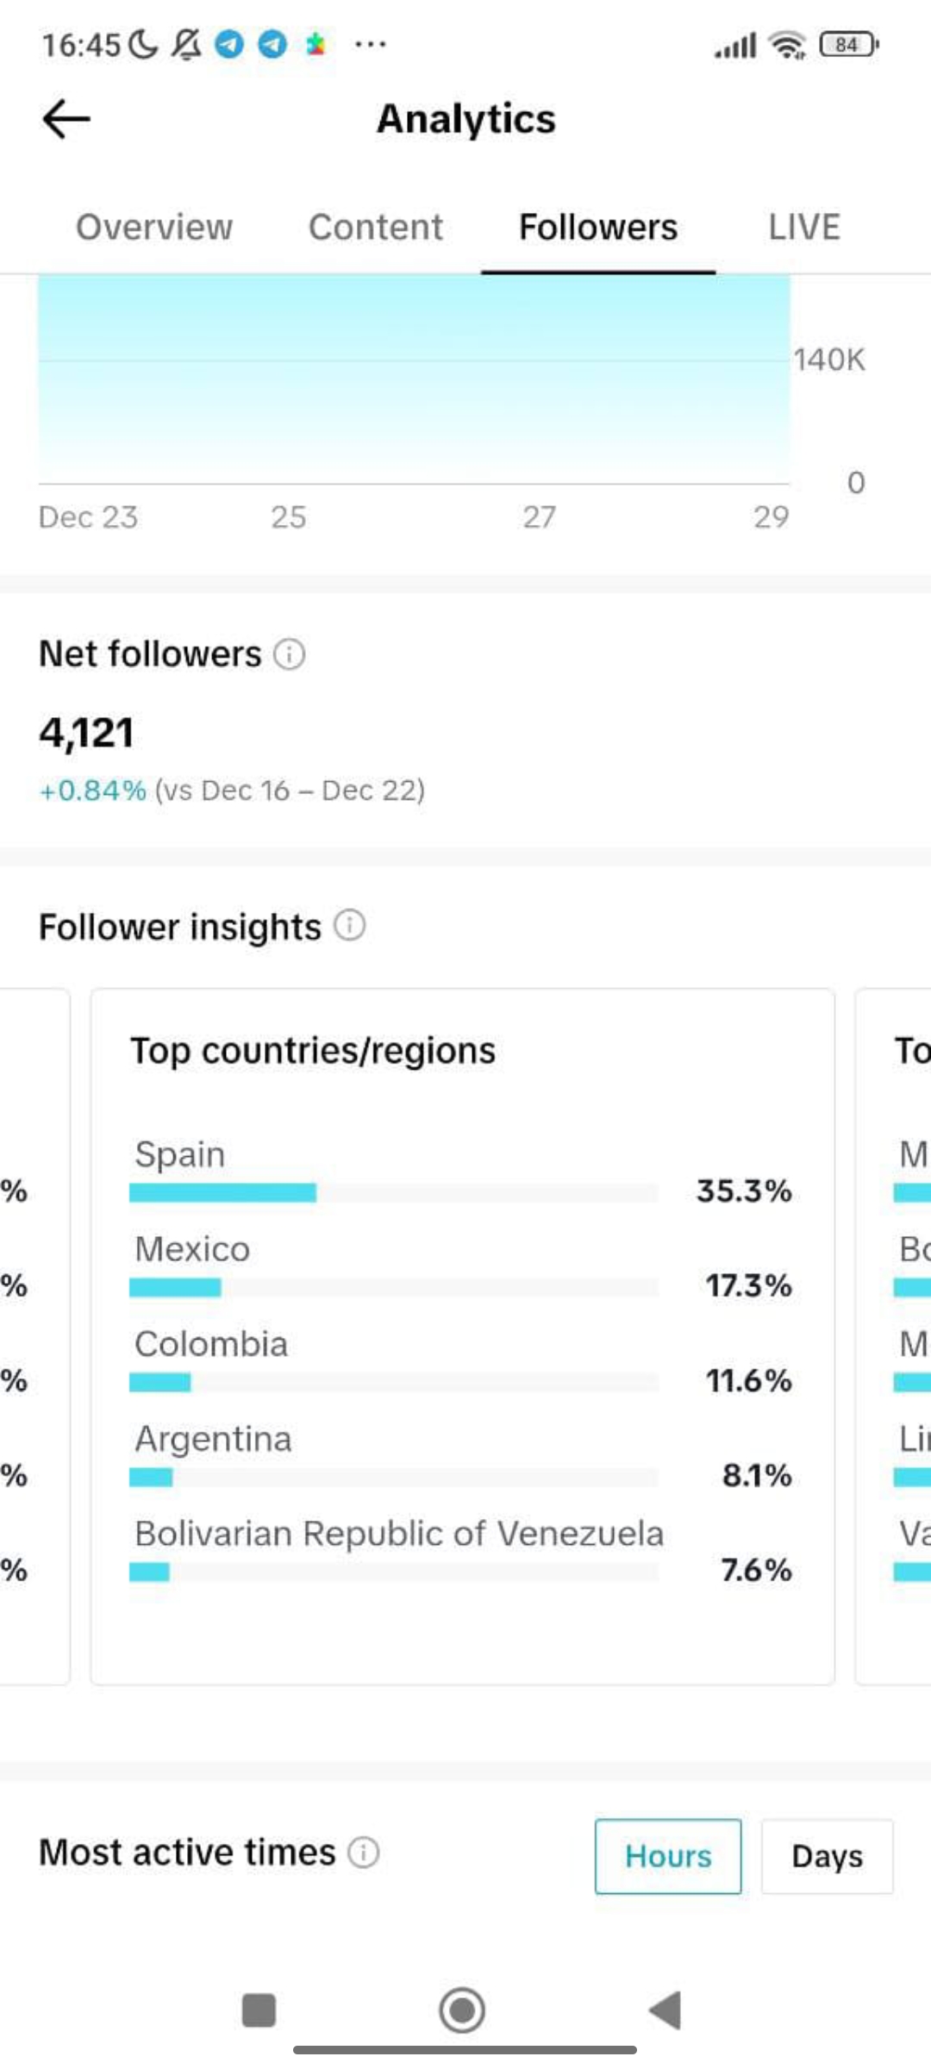The height and width of the screenshot is (2069, 931).
Task: Tap Android back triangle button
Action: tap(665, 2010)
